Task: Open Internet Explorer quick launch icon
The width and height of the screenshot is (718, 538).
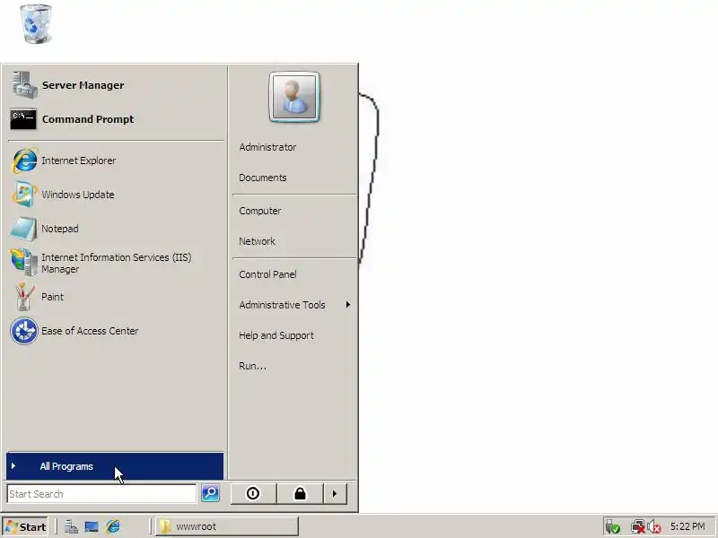Action: (113, 526)
